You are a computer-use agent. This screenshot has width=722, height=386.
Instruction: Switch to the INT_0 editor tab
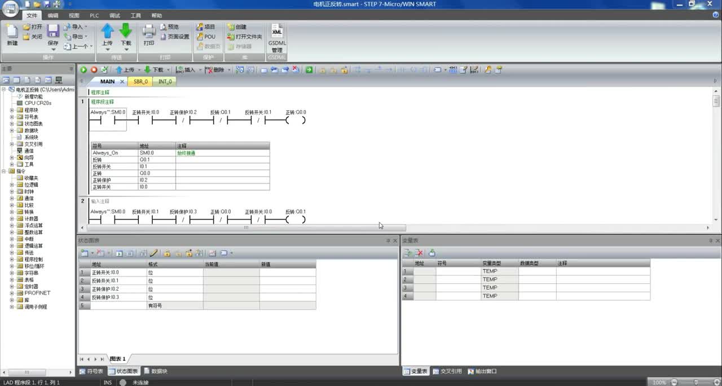pos(165,81)
